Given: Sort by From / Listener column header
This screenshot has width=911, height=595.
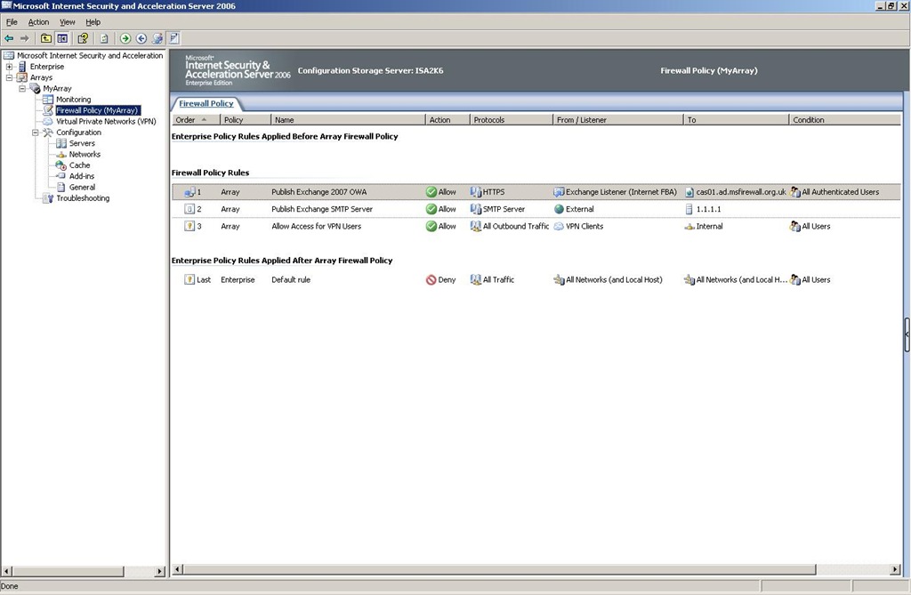Looking at the screenshot, I should point(618,120).
